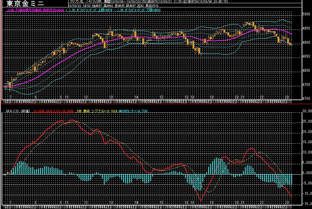Click the 15.00 MACD axis label
Image resolution: width=312 pixels, height=209 pixels.
click(307, 142)
